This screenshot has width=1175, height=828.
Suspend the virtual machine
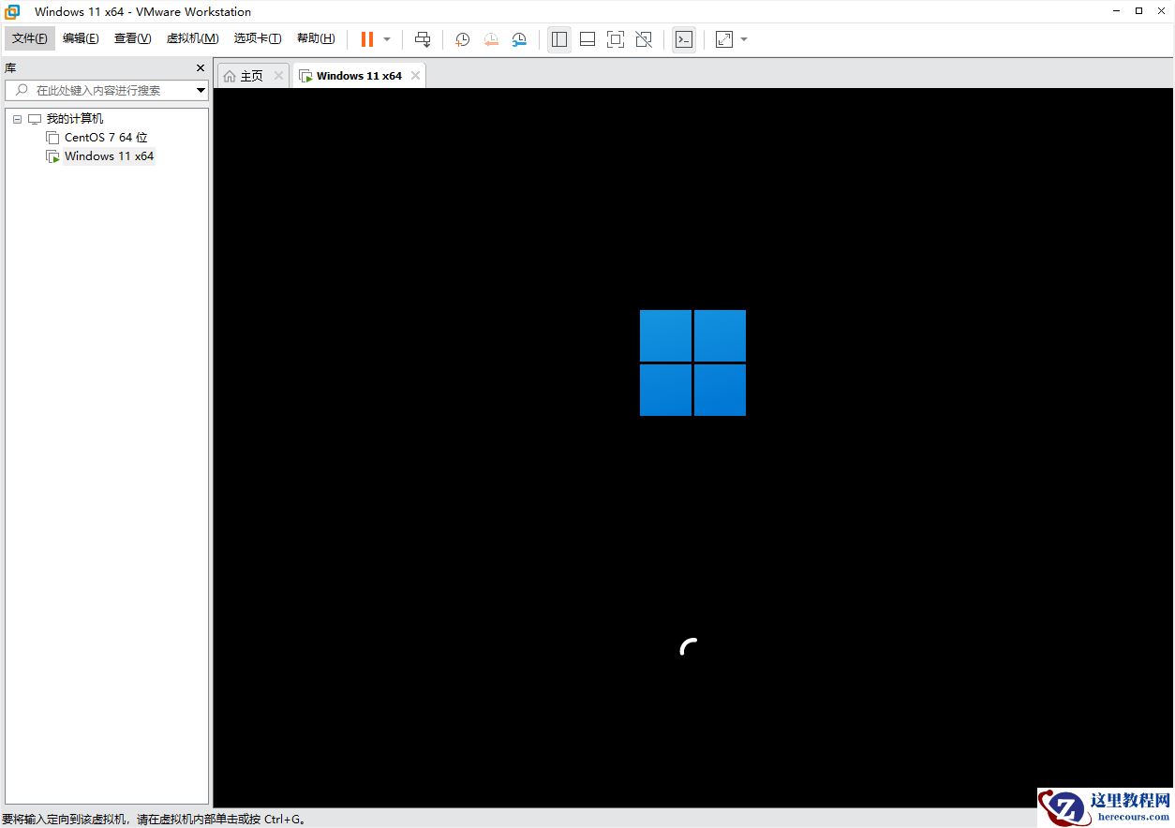366,39
